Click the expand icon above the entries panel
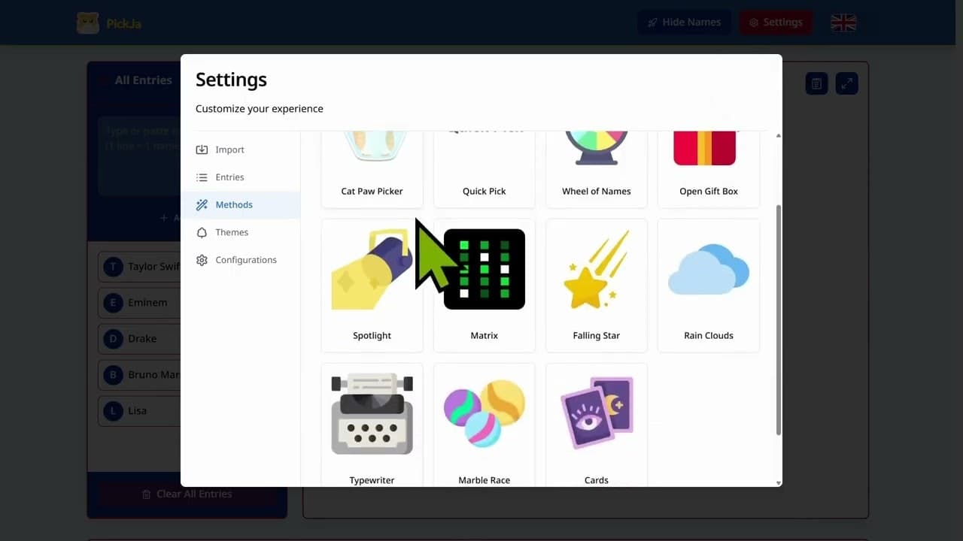This screenshot has width=963, height=541. point(846,83)
